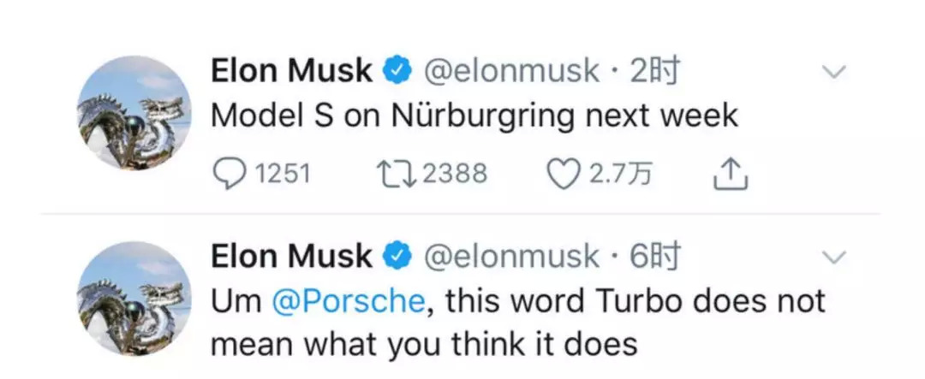The image size is (925, 379).
Task: Click the 2388 retweet count
Action: (x=455, y=175)
